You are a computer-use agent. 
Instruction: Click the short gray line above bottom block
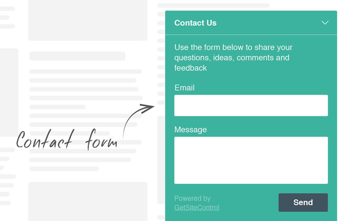[64, 169]
